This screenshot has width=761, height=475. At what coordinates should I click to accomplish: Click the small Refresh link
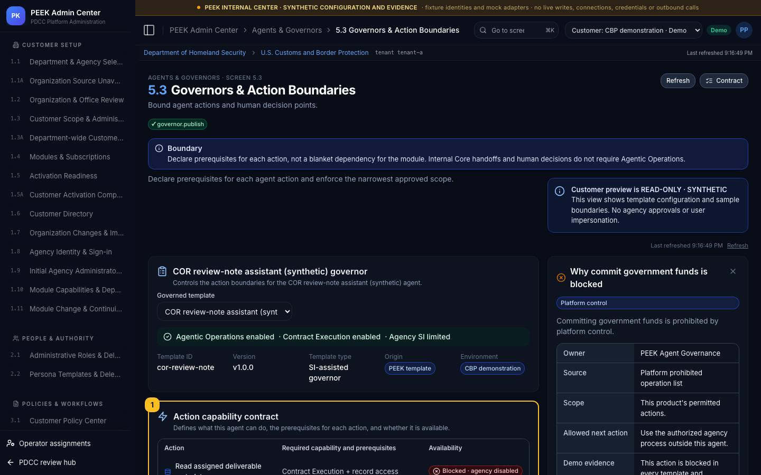(738, 245)
